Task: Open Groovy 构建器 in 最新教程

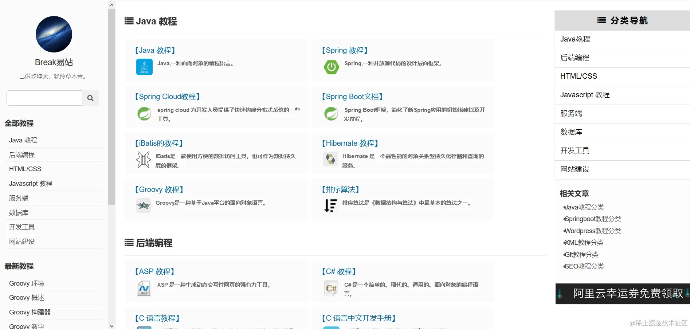Action: pyautogui.click(x=30, y=312)
